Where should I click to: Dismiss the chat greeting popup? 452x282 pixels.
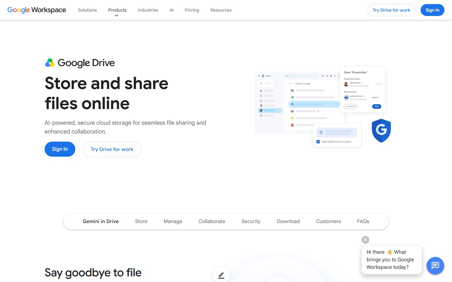(x=365, y=240)
